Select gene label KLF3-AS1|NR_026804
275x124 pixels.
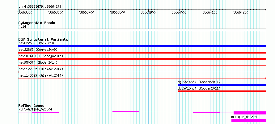35,109
